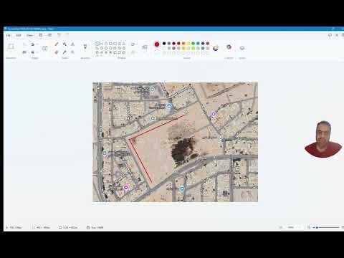Image resolution: width=344 pixels, height=258 pixels.
Task: Select the rectangular Selection tool
Action: pos(11,47)
